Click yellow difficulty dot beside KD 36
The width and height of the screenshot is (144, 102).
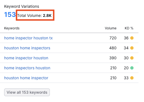132,38
